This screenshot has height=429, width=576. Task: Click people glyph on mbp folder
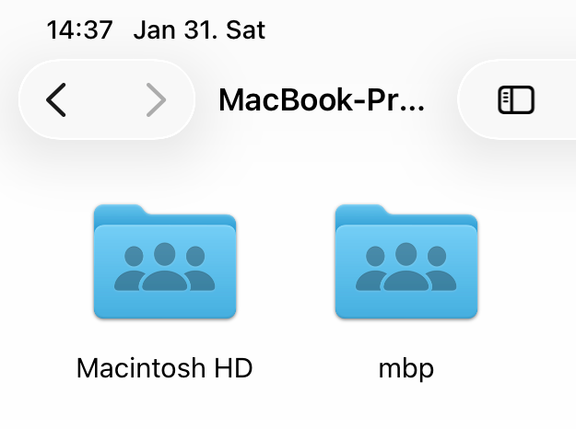point(406,269)
